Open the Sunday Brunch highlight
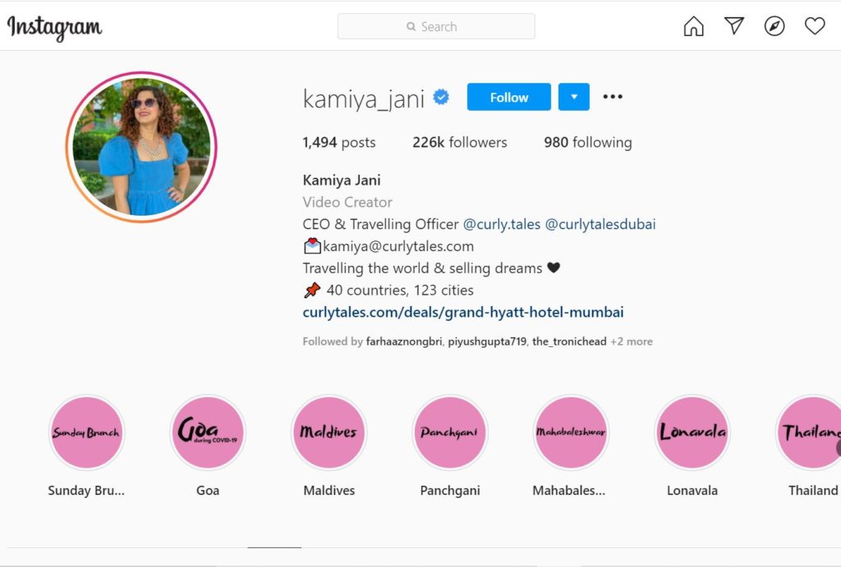 (86, 432)
